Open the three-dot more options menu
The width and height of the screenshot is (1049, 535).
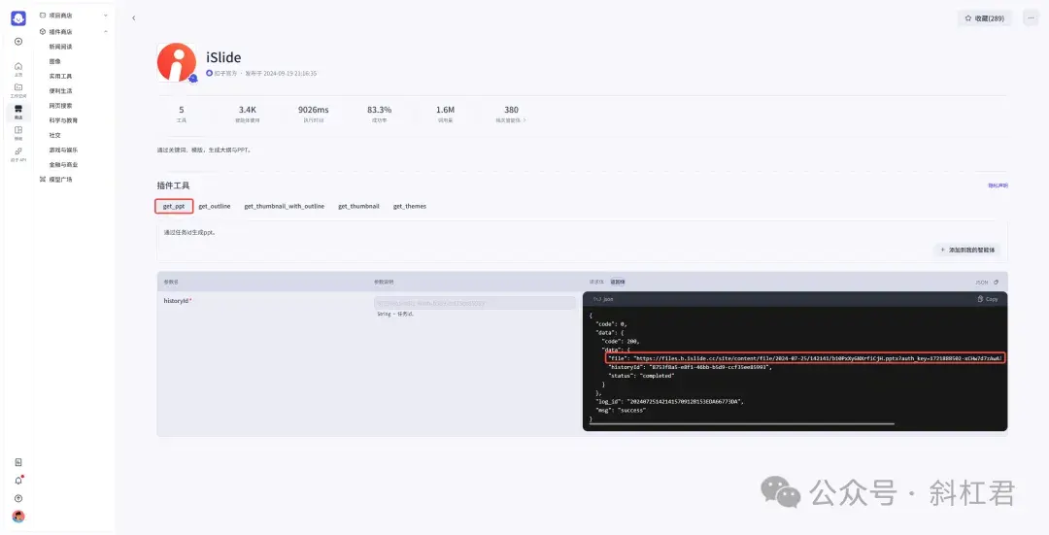pos(1031,18)
